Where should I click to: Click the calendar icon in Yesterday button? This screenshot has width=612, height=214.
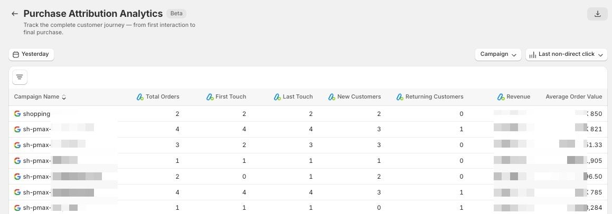(16, 55)
